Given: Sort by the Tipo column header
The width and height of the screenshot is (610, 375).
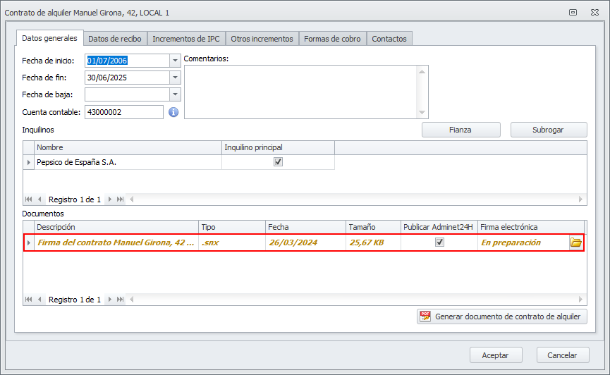Looking at the screenshot, I should pyautogui.click(x=232, y=227).
